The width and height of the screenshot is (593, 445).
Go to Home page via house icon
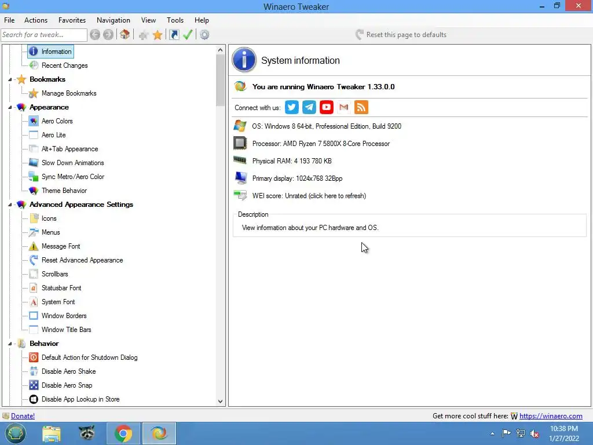125,35
